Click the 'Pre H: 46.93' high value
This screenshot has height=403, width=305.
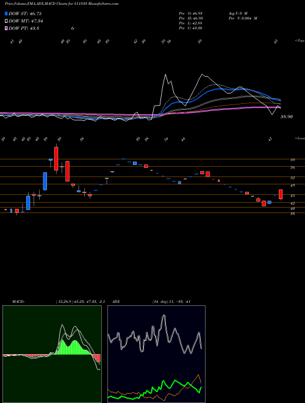click(190, 18)
